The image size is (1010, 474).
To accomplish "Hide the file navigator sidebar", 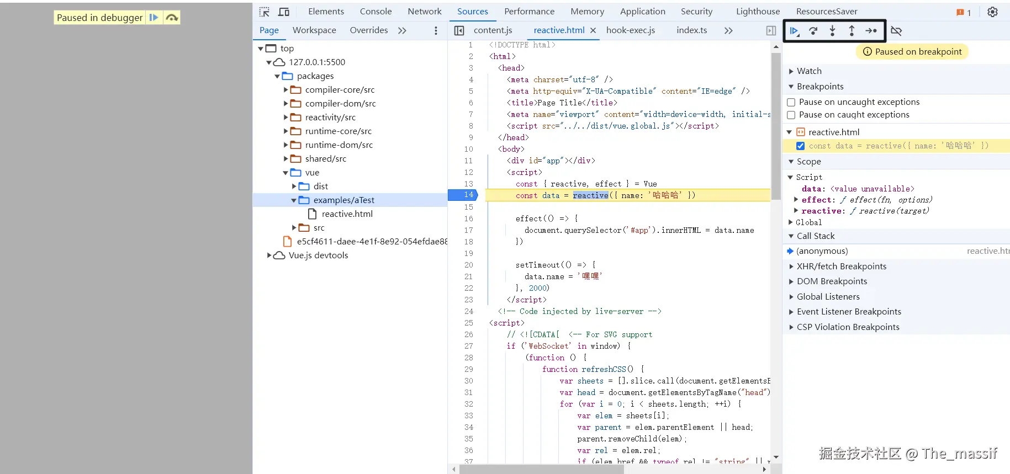I will click(x=459, y=30).
